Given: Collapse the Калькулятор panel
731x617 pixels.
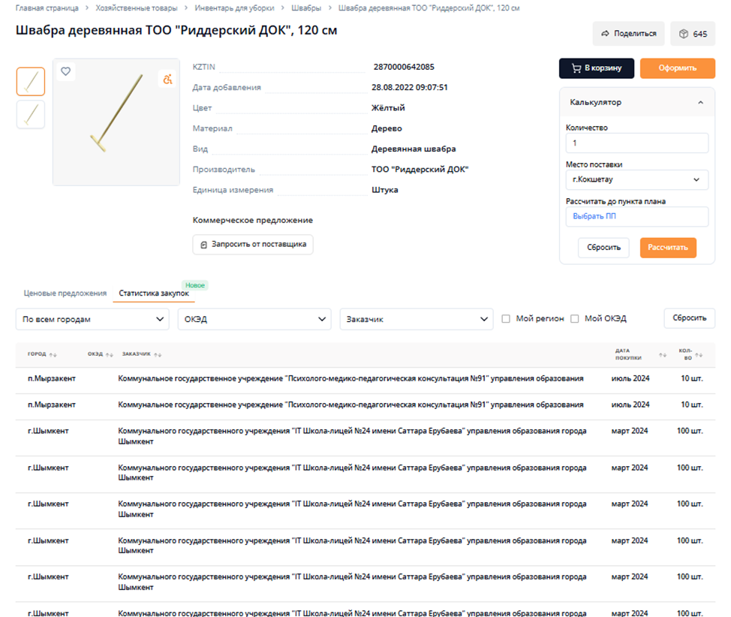Looking at the screenshot, I should pyautogui.click(x=700, y=102).
